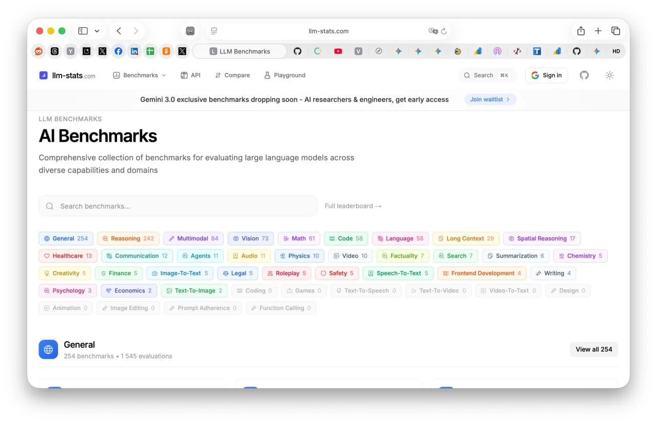657x424 pixels.
Task: Open Safari share icon
Action: point(581,31)
